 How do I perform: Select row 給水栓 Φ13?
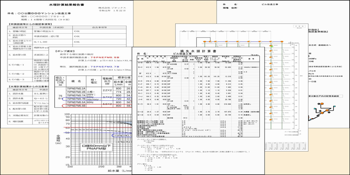[x=198, y=118]
